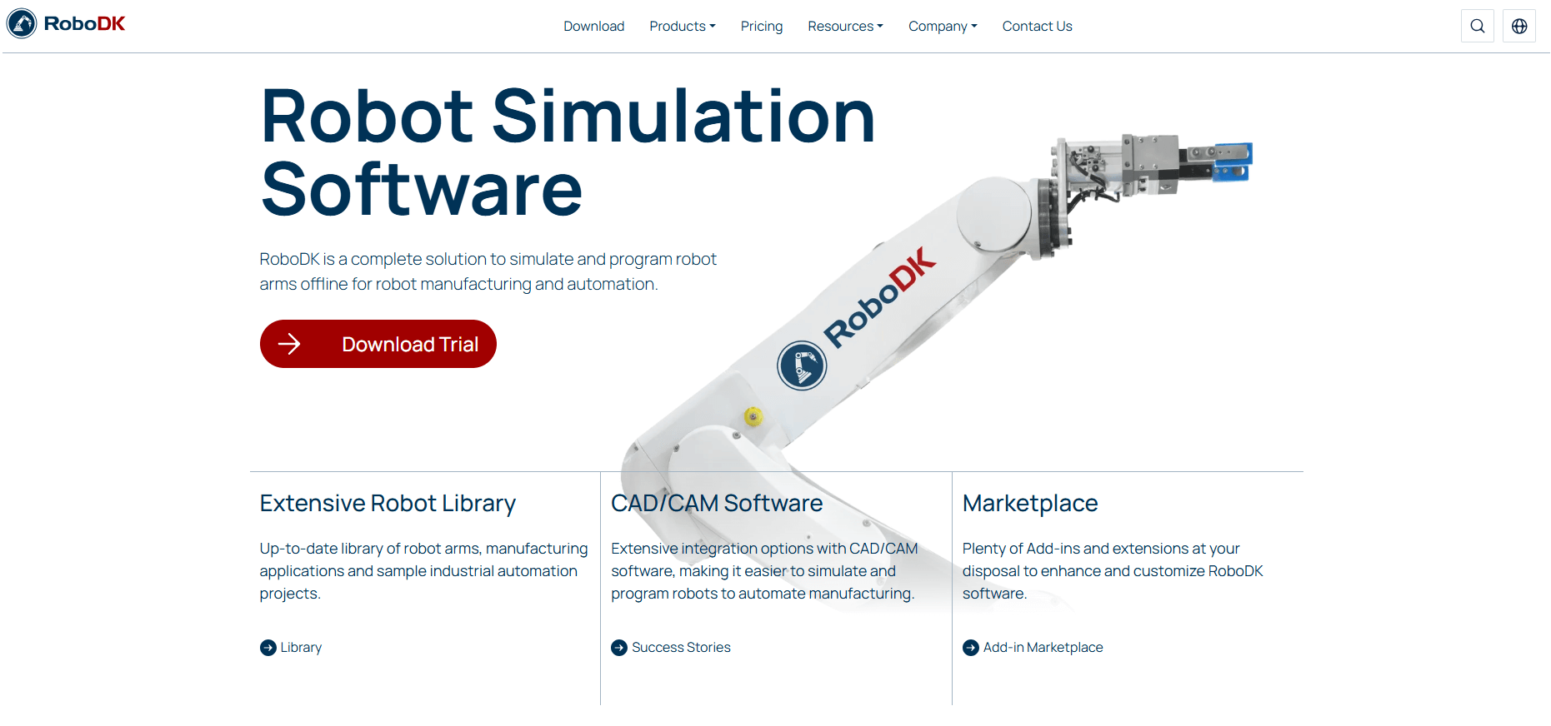
Task: Click the arrow icon on Download Trial
Action: (289, 344)
